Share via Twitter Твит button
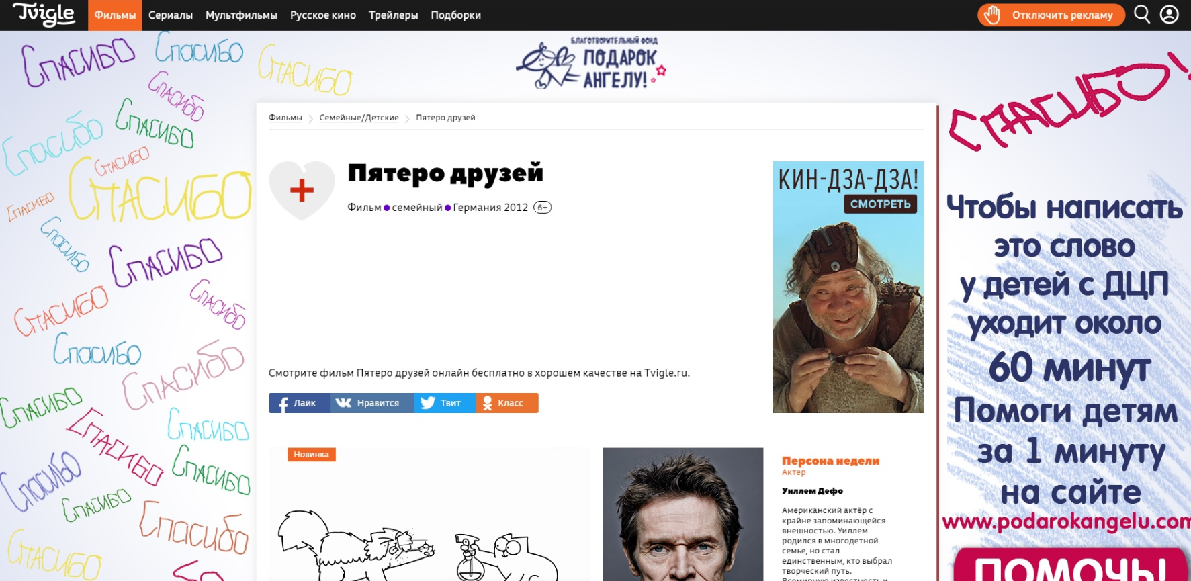The height and width of the screenshot is (581, 1191). point(445,403)
